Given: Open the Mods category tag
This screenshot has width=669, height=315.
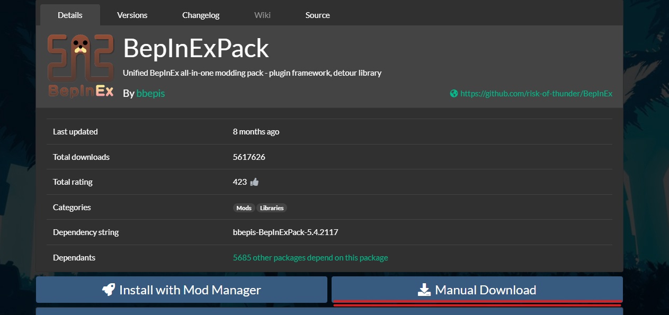Looking at the screenshot, I should tap(244, 208).
